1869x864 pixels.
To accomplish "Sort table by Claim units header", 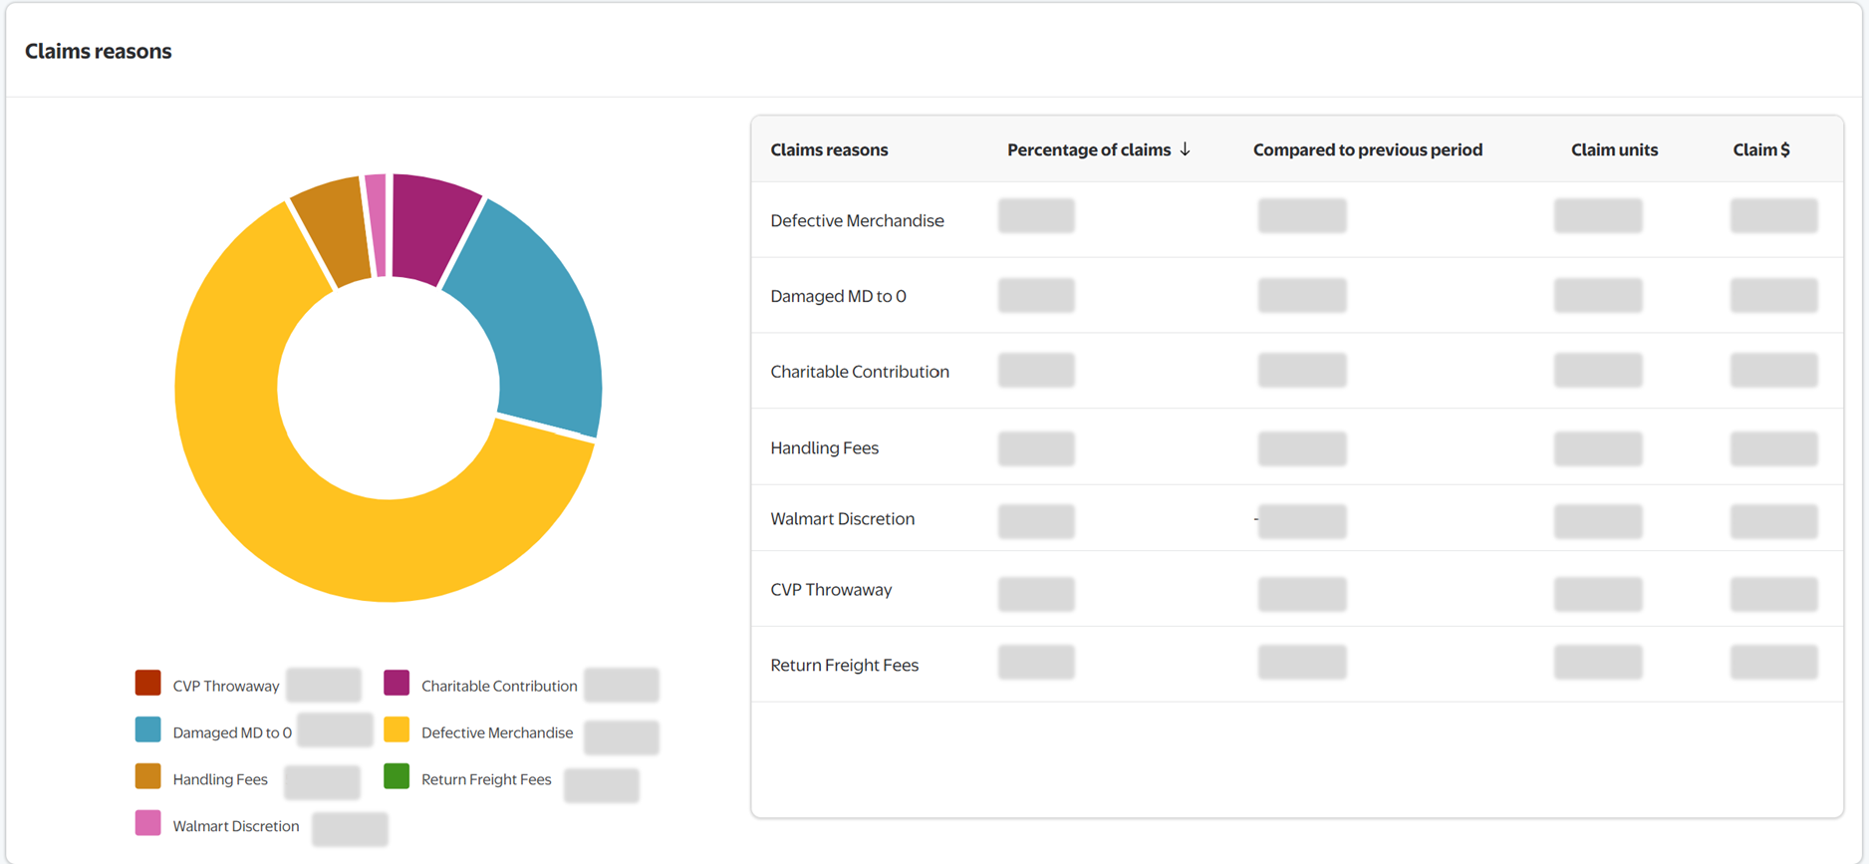I will [1614, 150].
